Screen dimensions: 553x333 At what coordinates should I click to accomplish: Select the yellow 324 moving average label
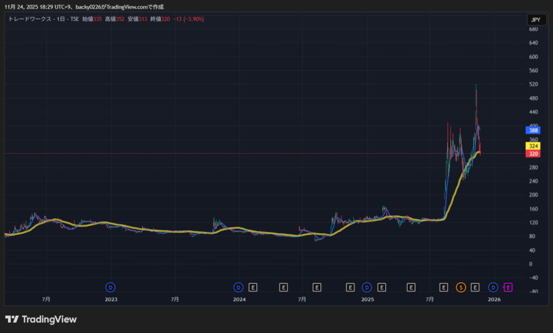534,146
